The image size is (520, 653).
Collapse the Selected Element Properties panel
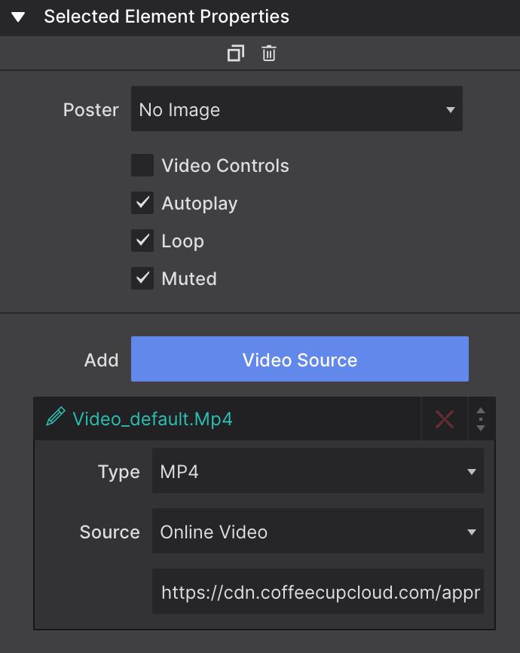click(19, 16)
